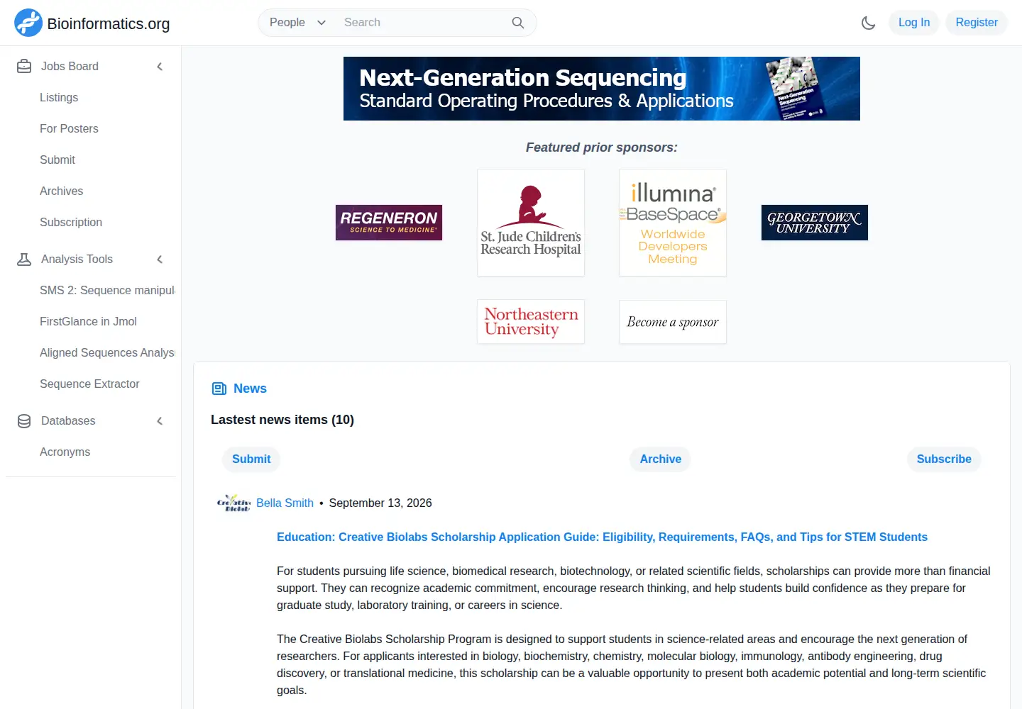
Task: Click the Databases cylinder icon
Action: click(24, 420)
